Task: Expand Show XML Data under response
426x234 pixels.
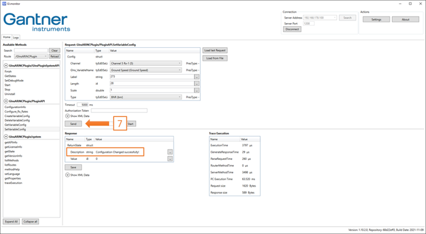Action: (x=67, y=175)
